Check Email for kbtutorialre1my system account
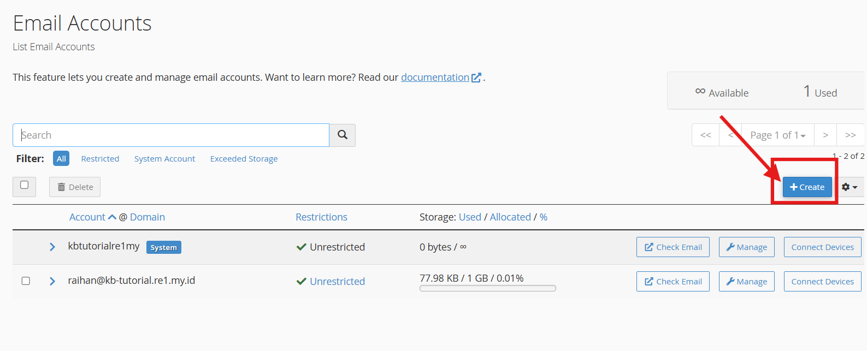Image resolution: width=867 pixels, height=351 pixels. (x=673, y=247)
